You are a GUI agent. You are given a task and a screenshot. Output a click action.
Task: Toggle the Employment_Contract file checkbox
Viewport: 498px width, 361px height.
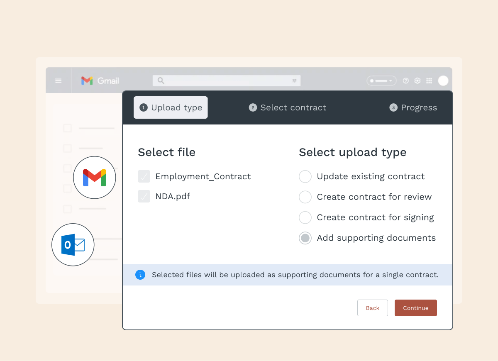[x=144, y=176]
